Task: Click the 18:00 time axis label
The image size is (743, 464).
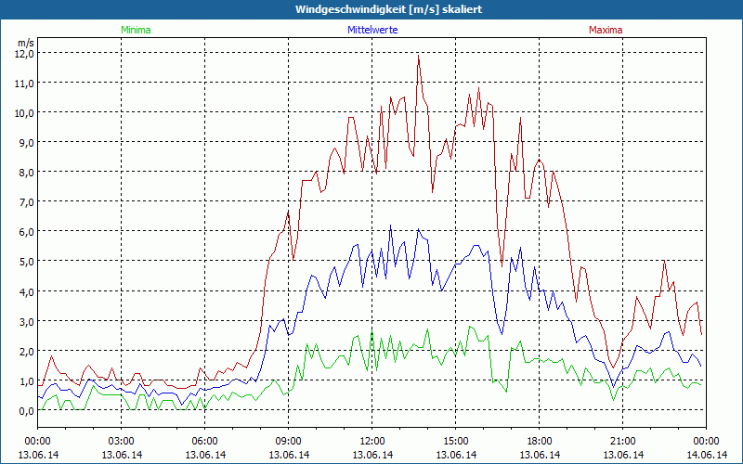Action: 539,442
